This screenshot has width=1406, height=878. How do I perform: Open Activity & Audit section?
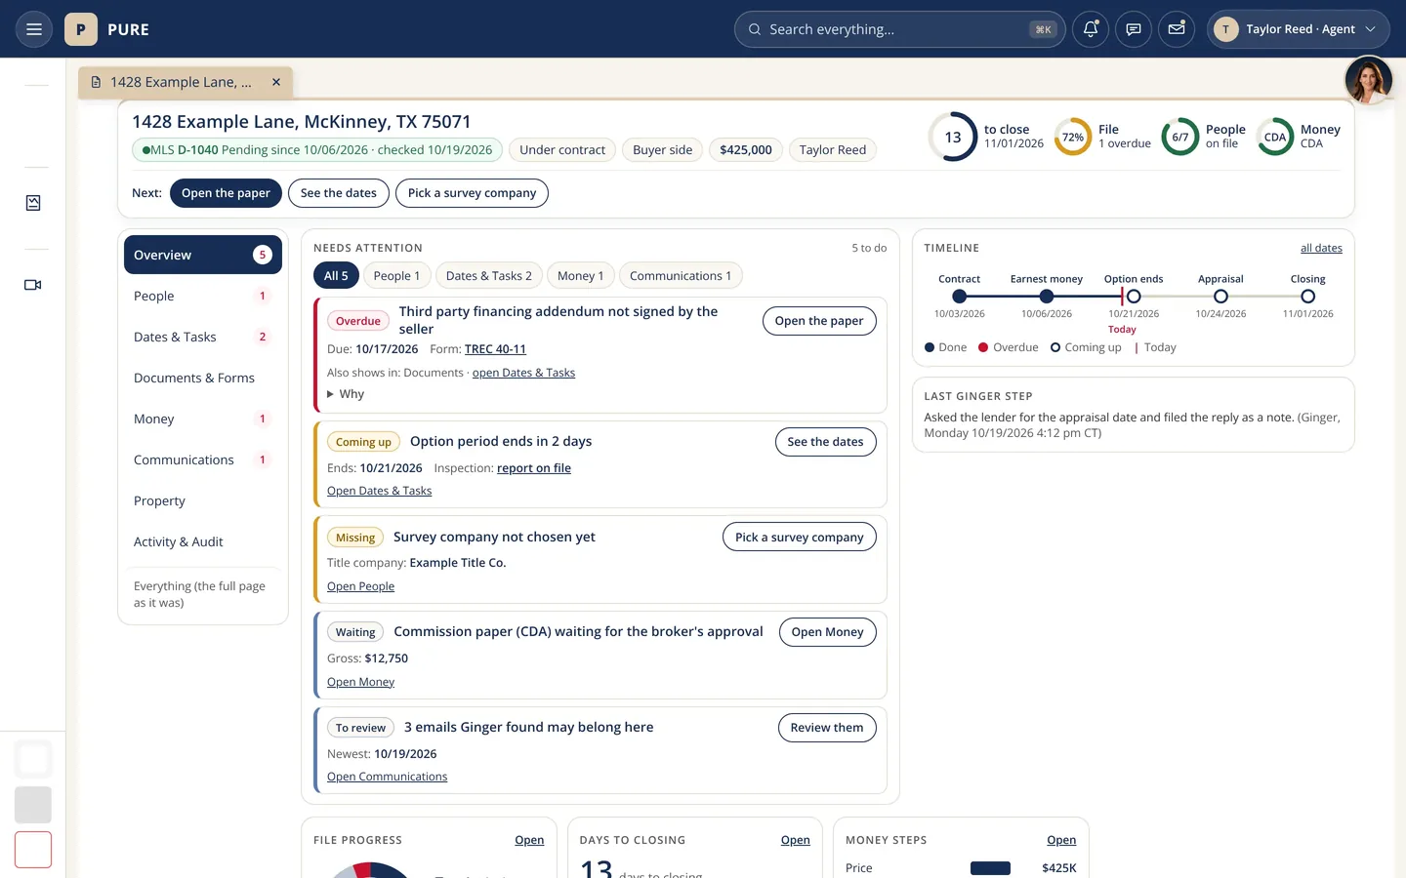pyautogui.click(x=202, y=541)
